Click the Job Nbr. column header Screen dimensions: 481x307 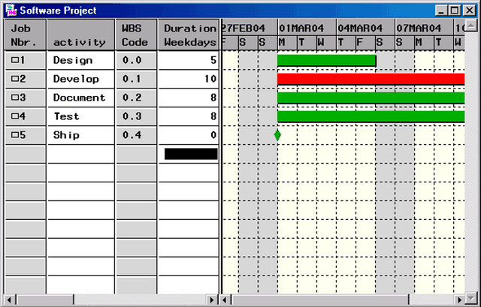pos(25,35)
